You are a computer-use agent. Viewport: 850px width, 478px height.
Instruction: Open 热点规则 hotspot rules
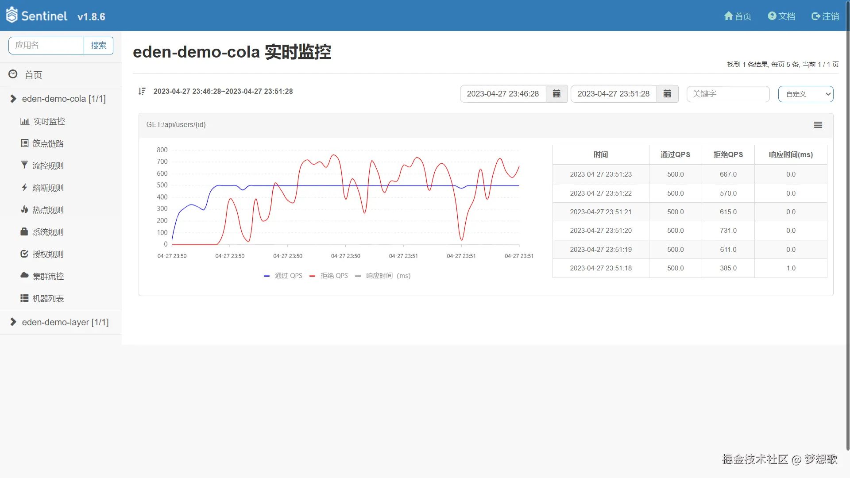48,210
